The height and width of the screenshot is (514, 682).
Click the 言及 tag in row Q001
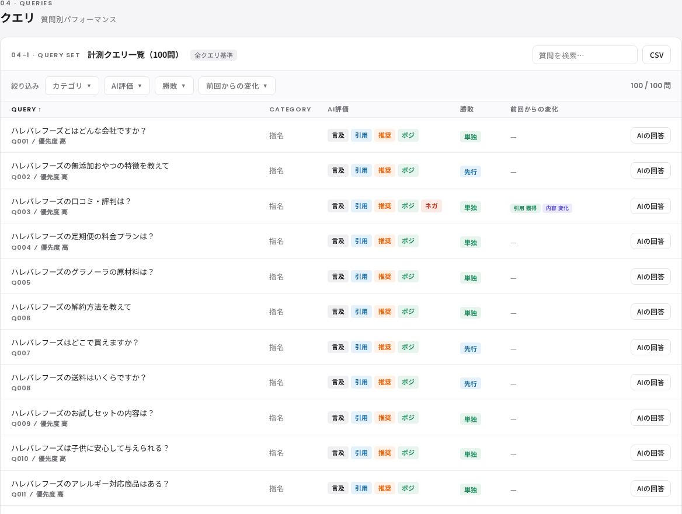(338, 135)
